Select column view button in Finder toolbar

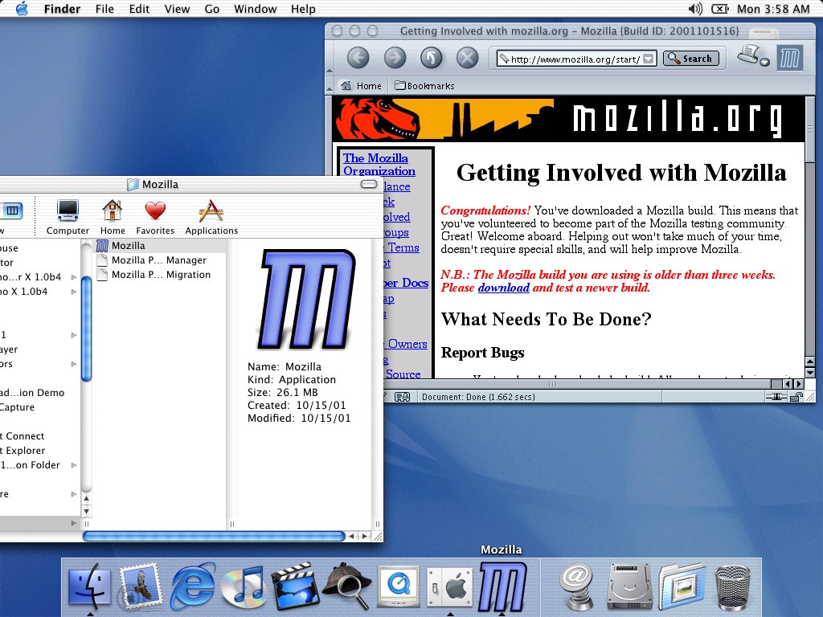point(12,211)
